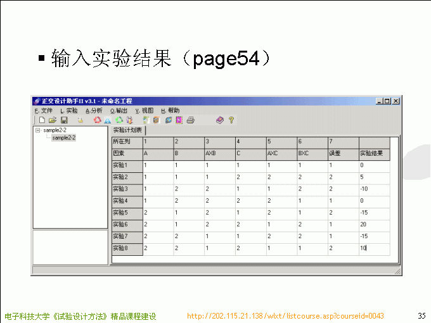Click the blue triangle icon in toolbar

(108, 120)
